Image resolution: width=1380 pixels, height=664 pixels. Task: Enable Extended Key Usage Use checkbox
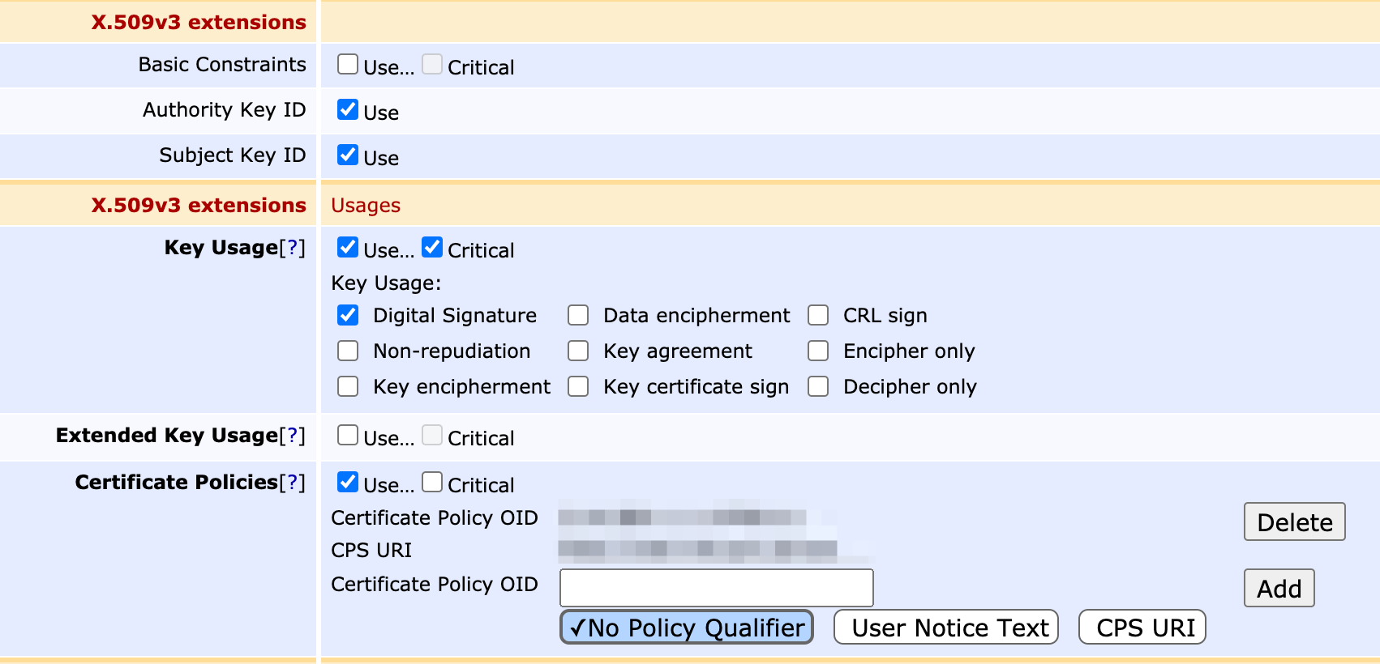pyautogui.click(x=348, y=436)
